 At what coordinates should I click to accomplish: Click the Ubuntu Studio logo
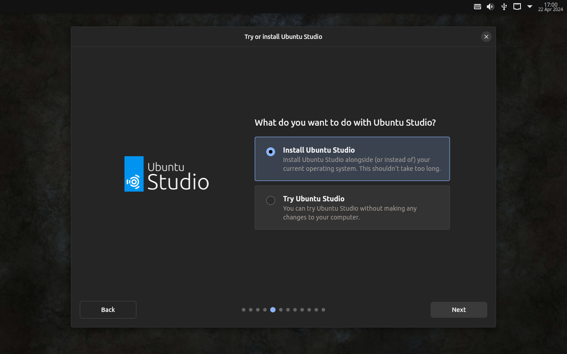(167, 174)
